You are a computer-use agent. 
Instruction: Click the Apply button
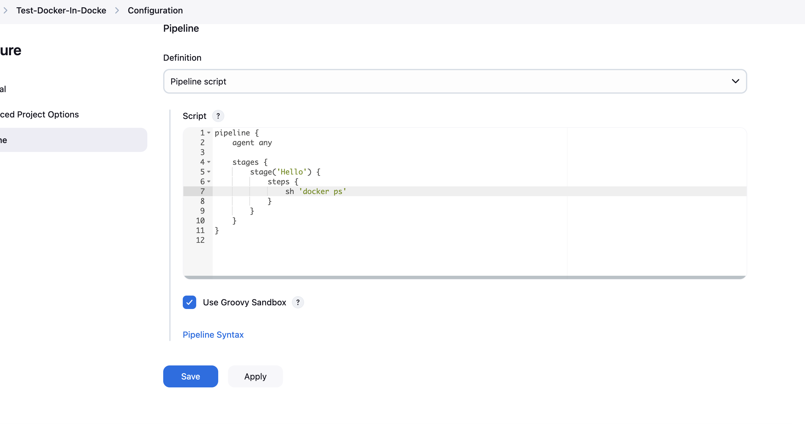[x=255, y=377]
